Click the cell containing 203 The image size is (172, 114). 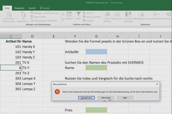tap(11, 73)
